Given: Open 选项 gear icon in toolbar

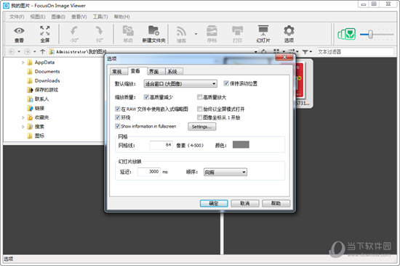Looking at the screenshot, I should click(289, 30).
